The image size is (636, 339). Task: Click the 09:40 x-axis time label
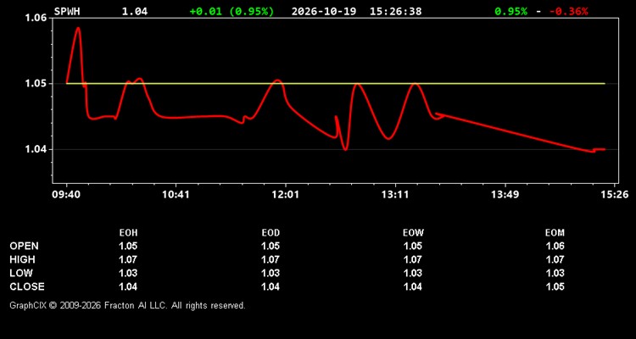coord(65,194)
